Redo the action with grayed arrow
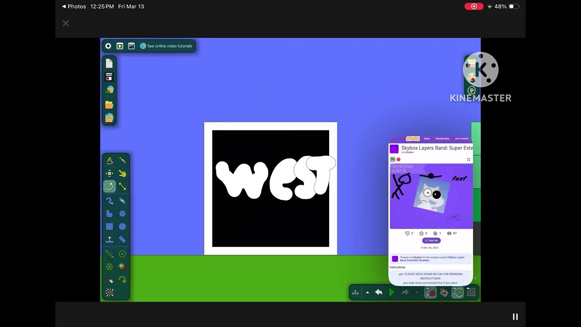 (x=405, y=292)
